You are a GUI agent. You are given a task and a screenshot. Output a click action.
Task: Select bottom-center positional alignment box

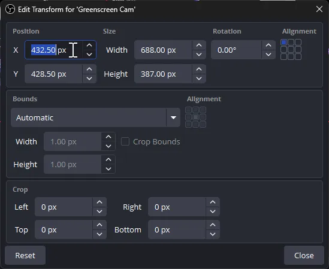click(x=291, y=57)
